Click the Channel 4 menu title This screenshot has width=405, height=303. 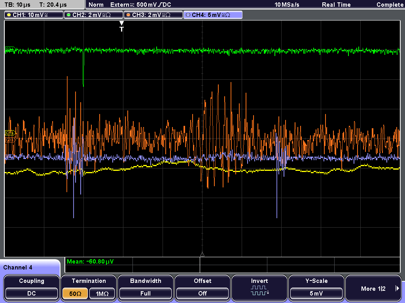(18, 267)
